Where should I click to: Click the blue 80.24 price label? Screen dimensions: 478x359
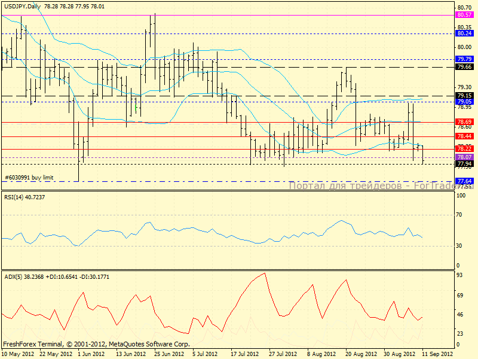(x=464, y=34)
